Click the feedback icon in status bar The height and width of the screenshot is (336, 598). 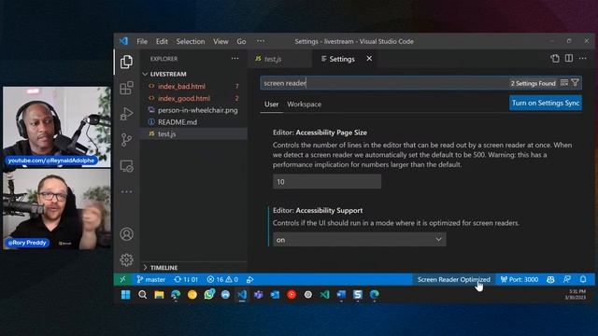point(567,279)
